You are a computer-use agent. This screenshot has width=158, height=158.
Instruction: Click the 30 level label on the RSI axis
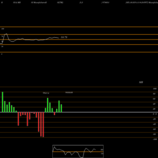click(x=2, y=46)
